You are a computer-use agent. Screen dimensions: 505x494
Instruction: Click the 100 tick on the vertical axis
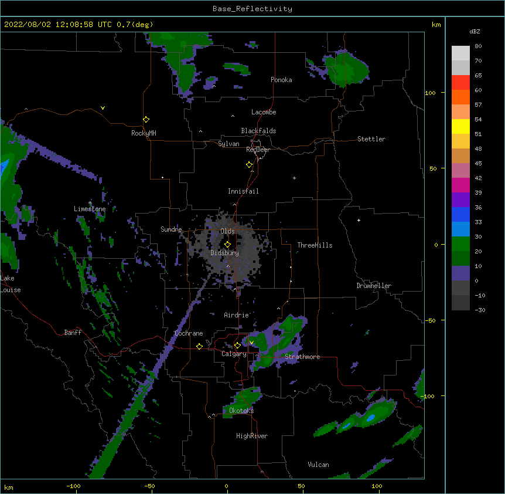click(x=430, y=93)
